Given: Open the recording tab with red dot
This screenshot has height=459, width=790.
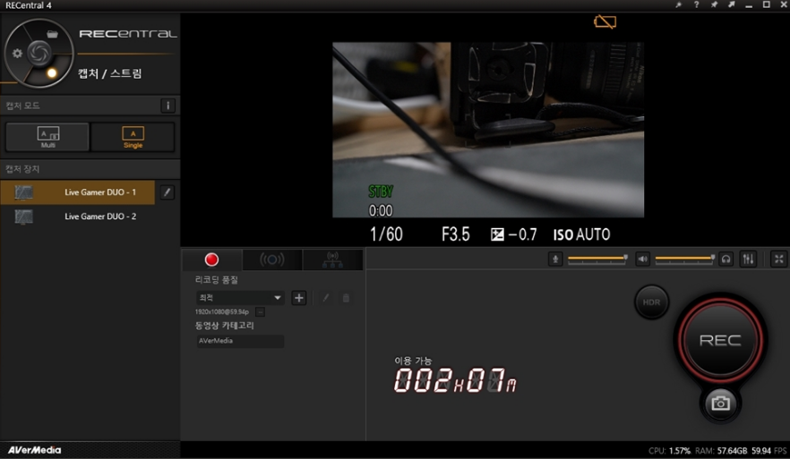Looking at the screenshot, I should pyautogui.click(x=211, y=259).
